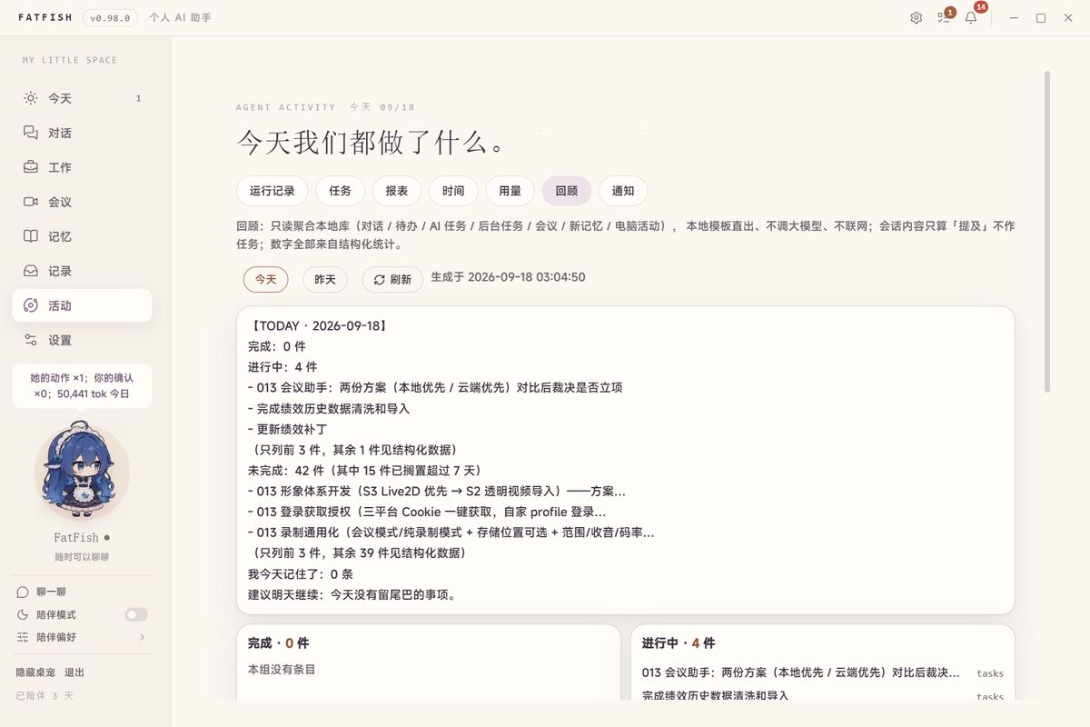Open 设置 in the sidebar
This screenshot has height=727, width=1090.
[82, 340]
